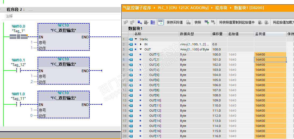Click row number 20 in data block
This screenshot has height=139, width=294.
[x=125, y=136]
